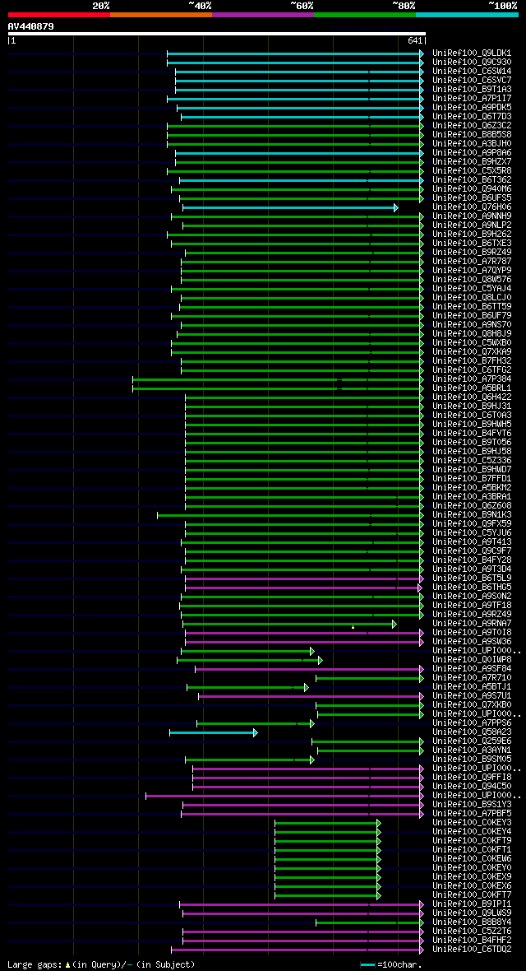
Task: Select the AV440879 query name
Action: tap(31, 26)
